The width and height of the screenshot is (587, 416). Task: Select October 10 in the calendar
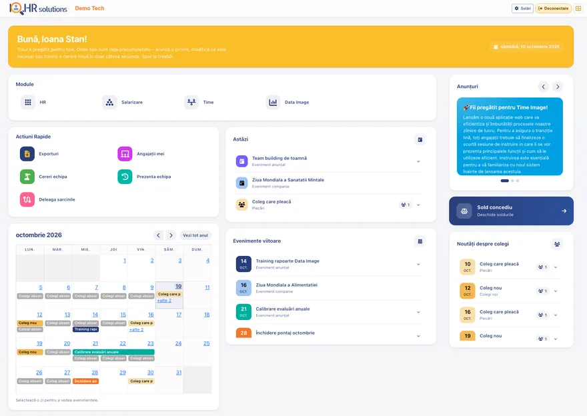coord(178,286)
